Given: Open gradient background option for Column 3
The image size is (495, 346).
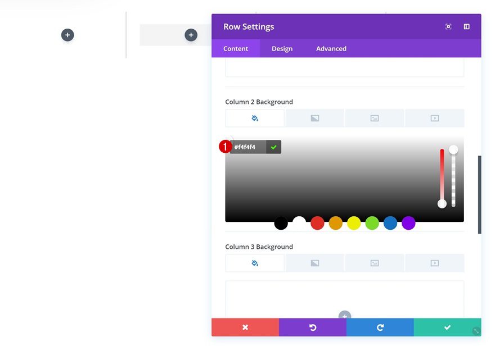Looking at the screenshot, I should 314,262.
